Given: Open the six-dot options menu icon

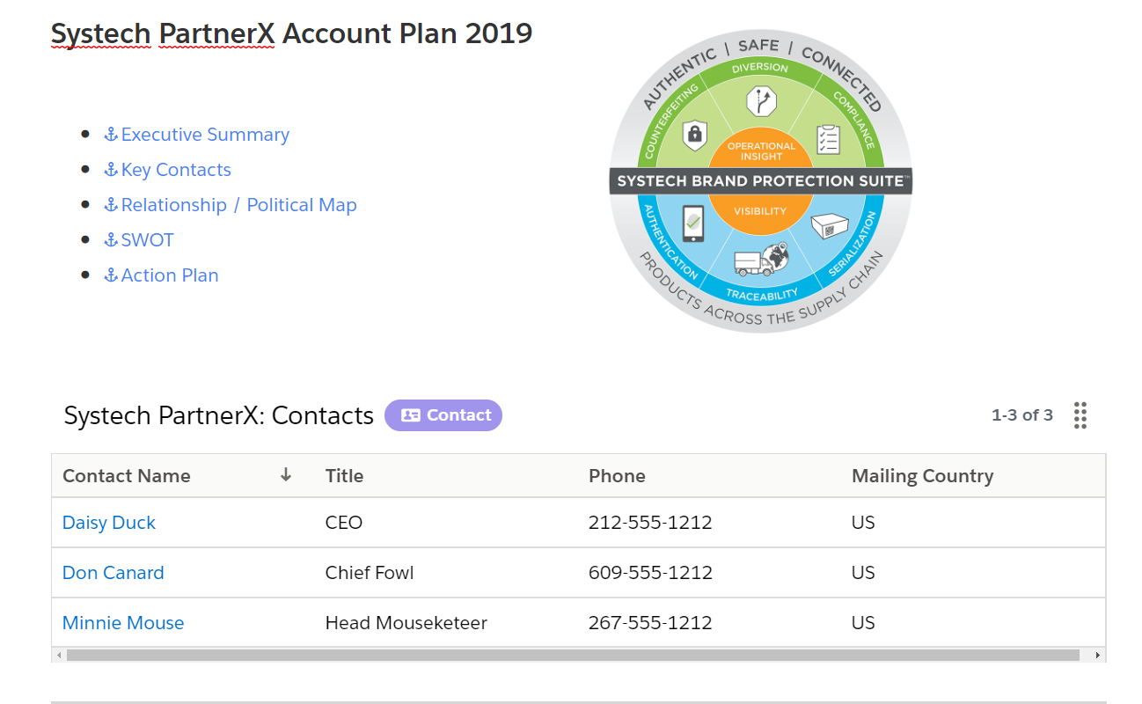Looking at the screenshot, I should click(x=1080, y=415).
